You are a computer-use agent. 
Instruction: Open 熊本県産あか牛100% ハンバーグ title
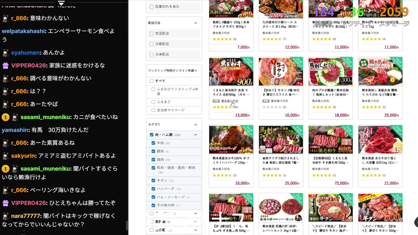[x=231, y=160]
